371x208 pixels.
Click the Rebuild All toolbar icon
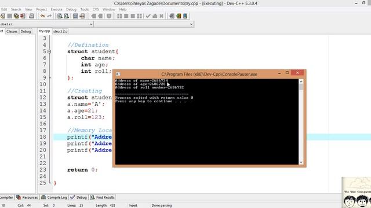[x=140, y=16]
